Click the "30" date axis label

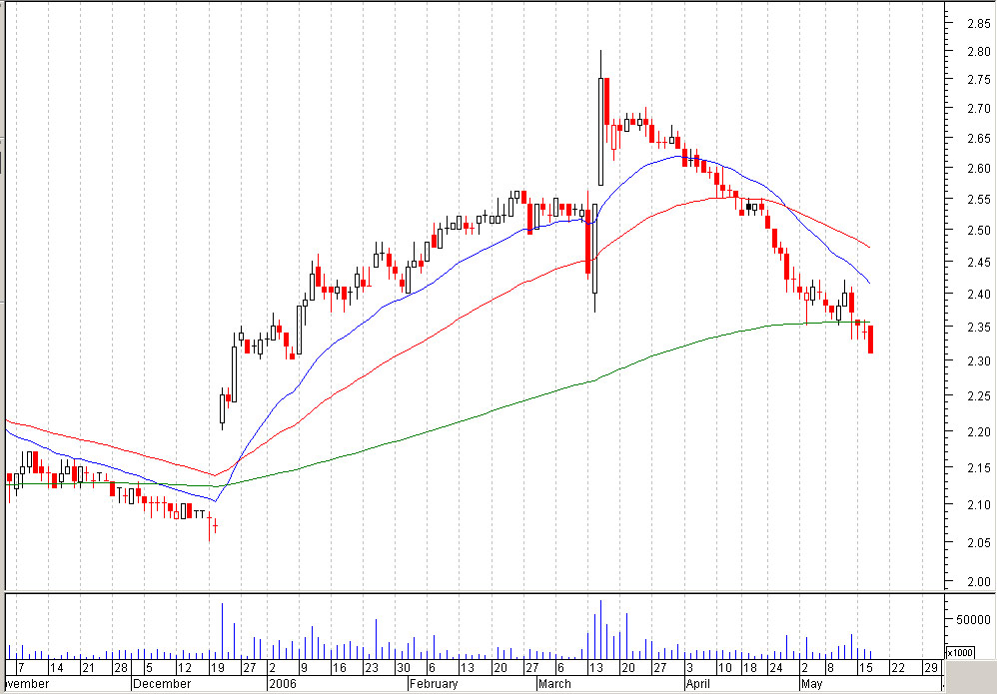click(x=404, y=668)
